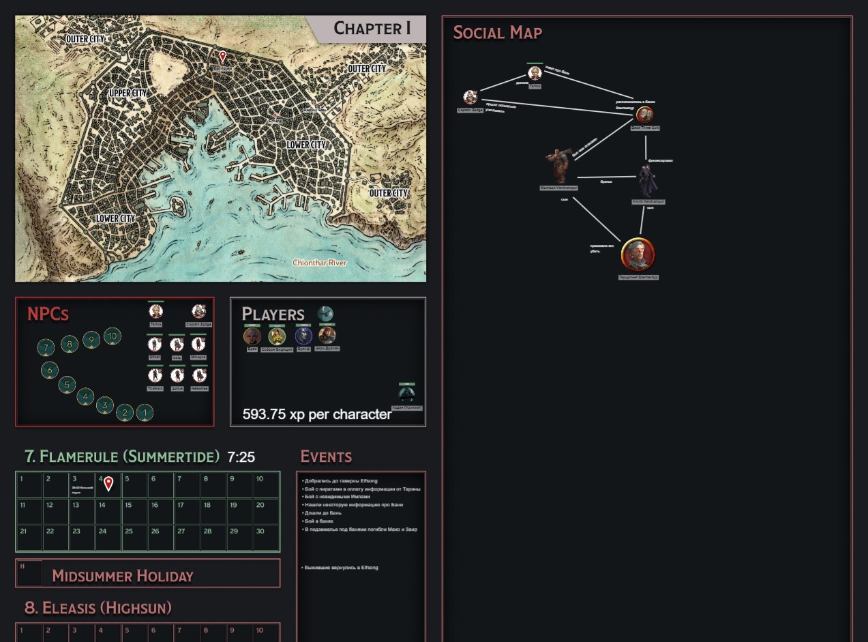Image resolution: width=868 pixels, height=642 pixels.
Task: Click the event line 'Бой с невидимыми Импами'
Action: point(337,497)
